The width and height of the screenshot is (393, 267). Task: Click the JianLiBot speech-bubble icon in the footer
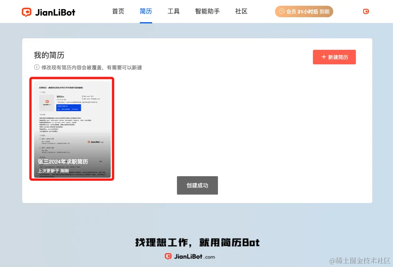pyautogui.click(x=169, y=257)
